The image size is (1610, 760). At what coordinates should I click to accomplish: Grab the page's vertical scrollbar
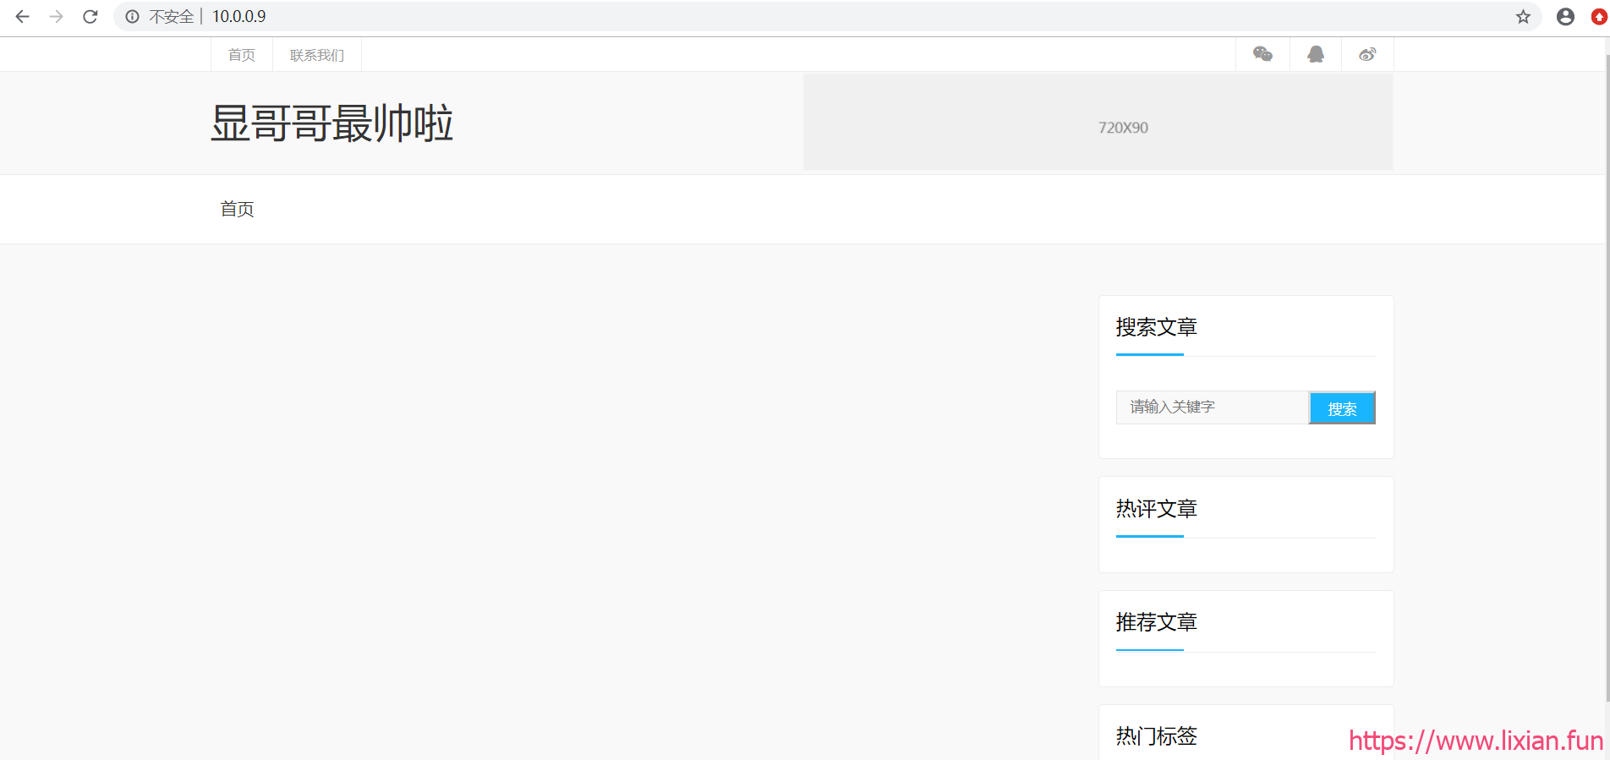(x=1607, y=379)
